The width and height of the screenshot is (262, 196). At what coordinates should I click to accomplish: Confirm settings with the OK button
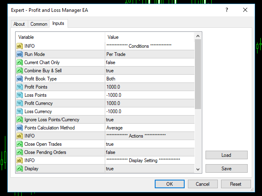pyautogui.click(x=169, y=184)
